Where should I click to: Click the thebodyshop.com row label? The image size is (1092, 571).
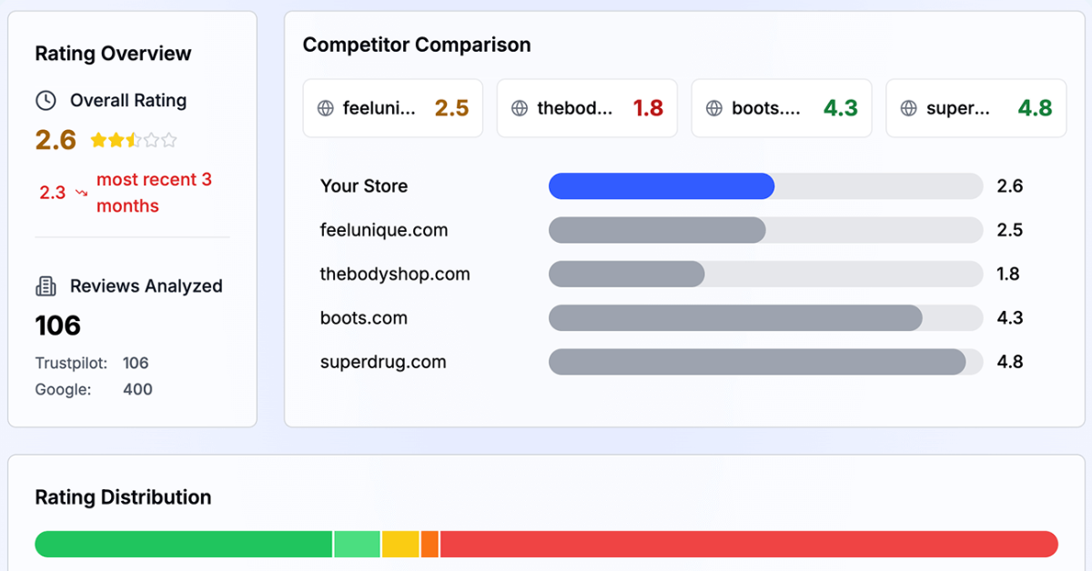395,274
